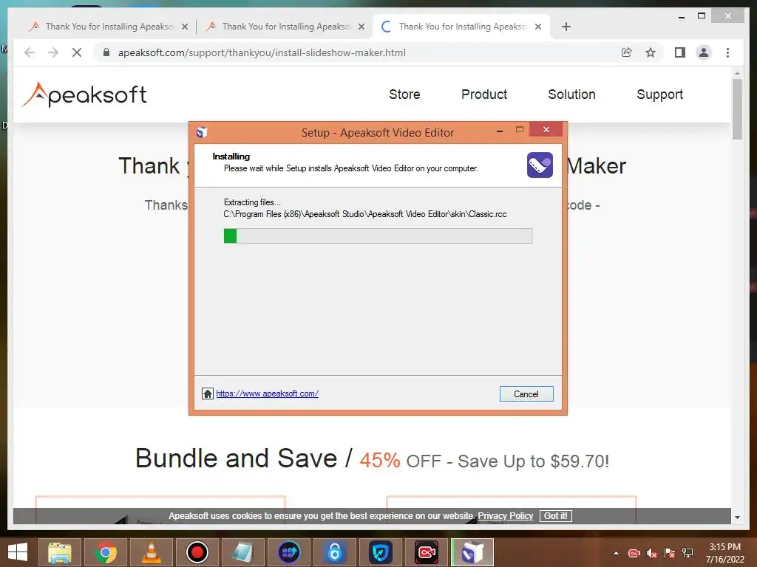This screenshot has width=757, height=567.
Task: Stop loading the current page
Action: click(77, 52)
